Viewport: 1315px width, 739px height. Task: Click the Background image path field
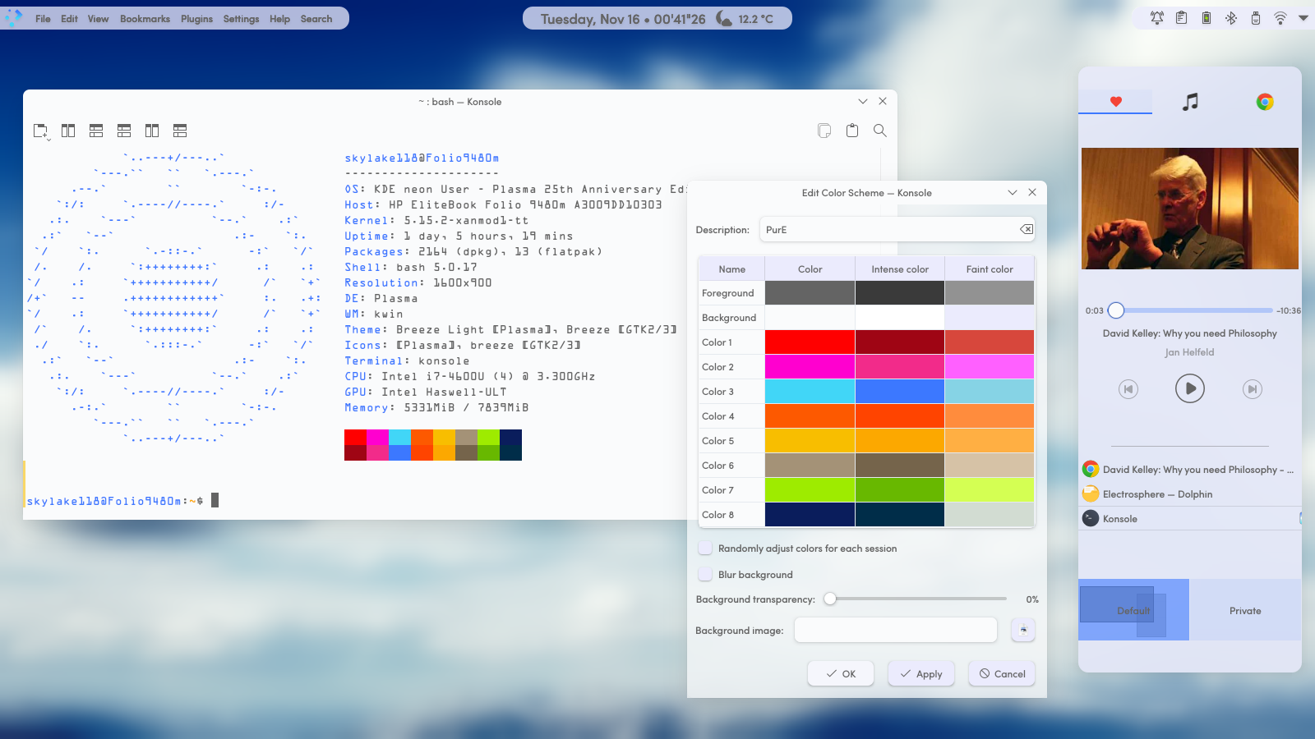pos(895,631)
